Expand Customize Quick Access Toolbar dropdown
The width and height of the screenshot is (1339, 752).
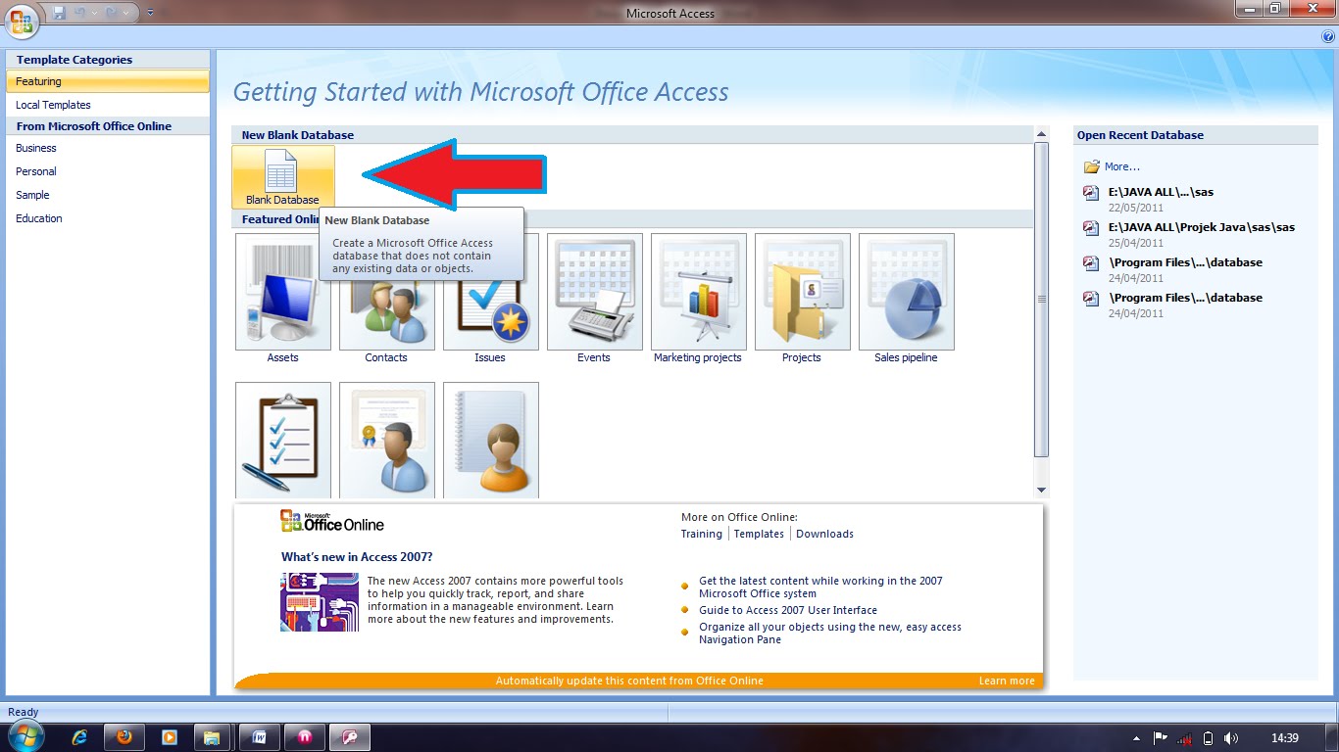point(150,13)
